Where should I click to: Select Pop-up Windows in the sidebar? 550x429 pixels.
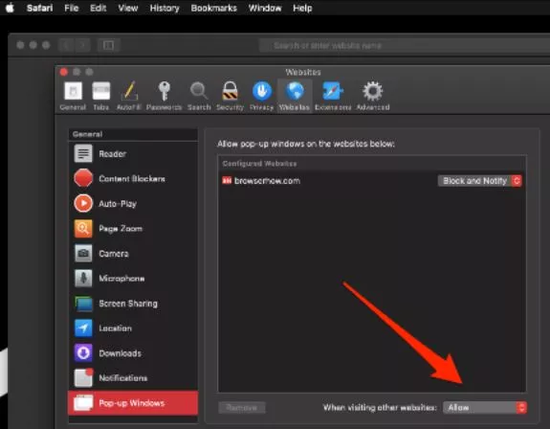(x=133, y=403)
